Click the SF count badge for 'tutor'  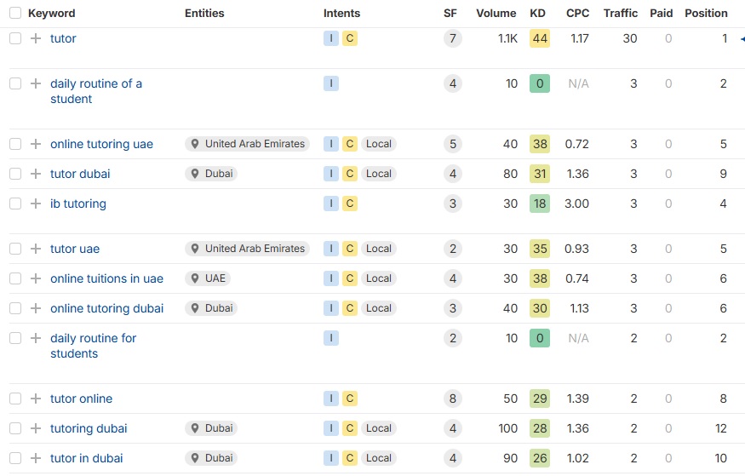pyautogui.click(x=452, y=38)
